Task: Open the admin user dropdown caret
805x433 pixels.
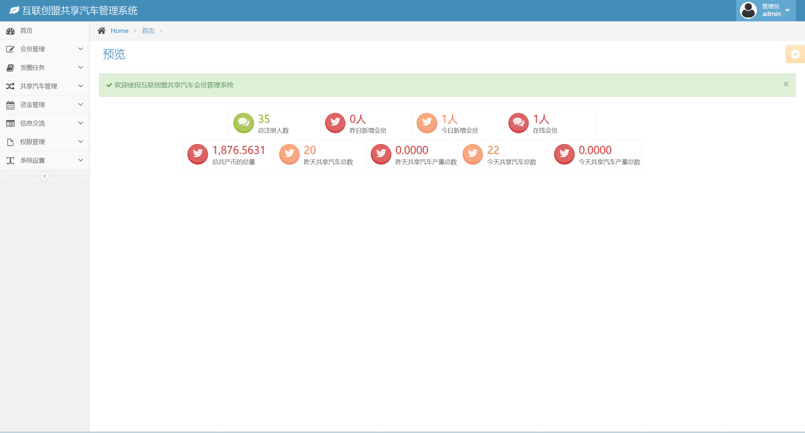Action: tap(788, 10)
